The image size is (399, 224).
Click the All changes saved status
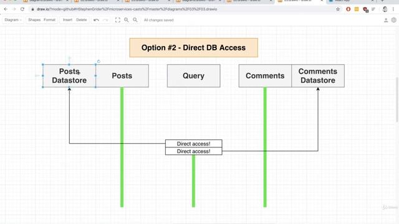pos(158,20)
